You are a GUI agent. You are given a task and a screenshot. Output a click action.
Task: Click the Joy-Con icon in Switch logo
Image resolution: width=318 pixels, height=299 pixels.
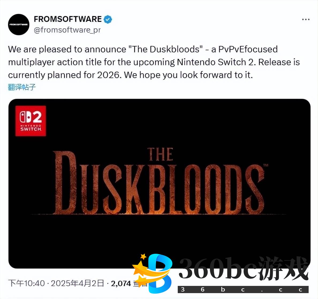tap(25, 117)
